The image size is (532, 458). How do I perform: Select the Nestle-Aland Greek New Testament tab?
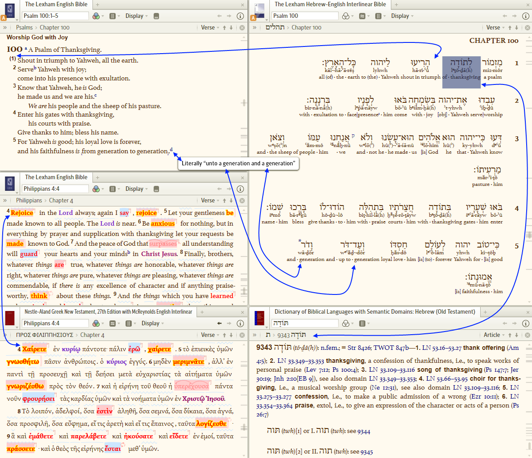coord(108,312)
